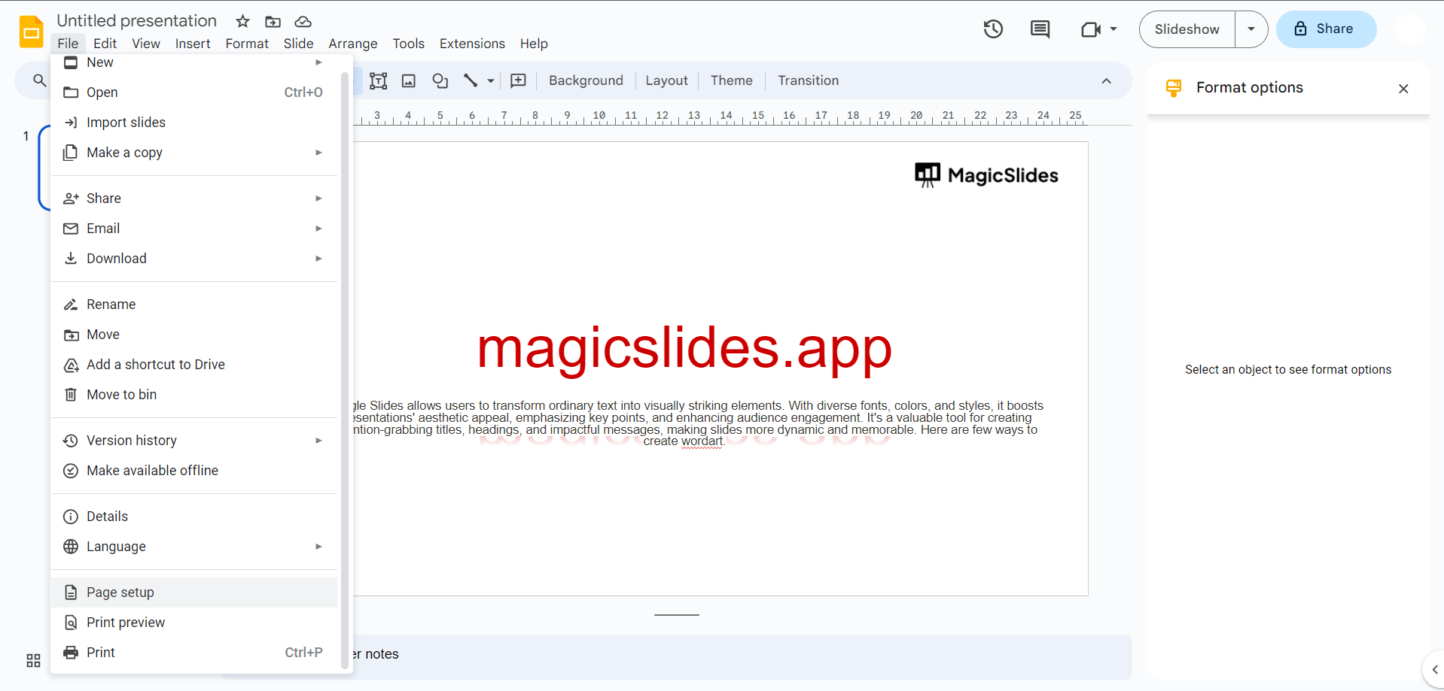Expand the Share submenu in File menu
This screenshot has width=1444, height=691.
[x=318, y=199]
